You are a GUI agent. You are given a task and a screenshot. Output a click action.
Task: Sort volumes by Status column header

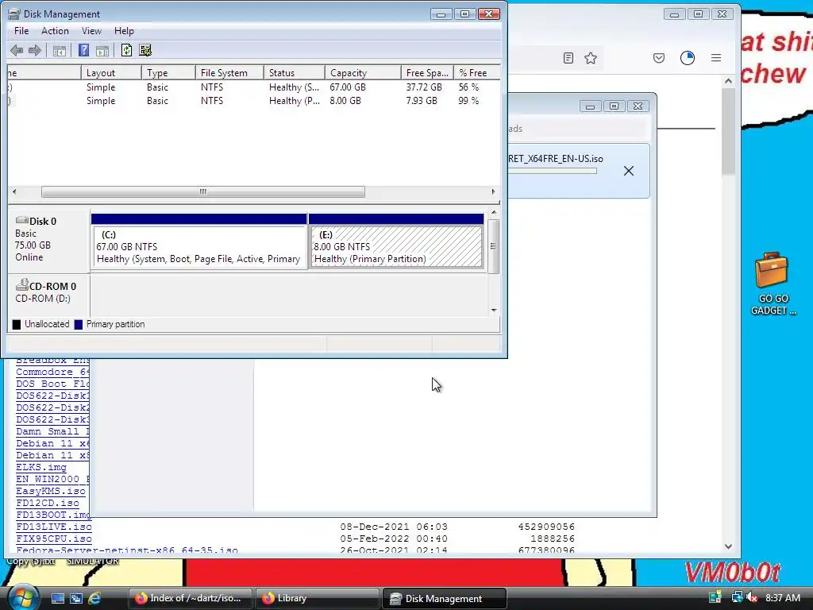click(295, 72)
